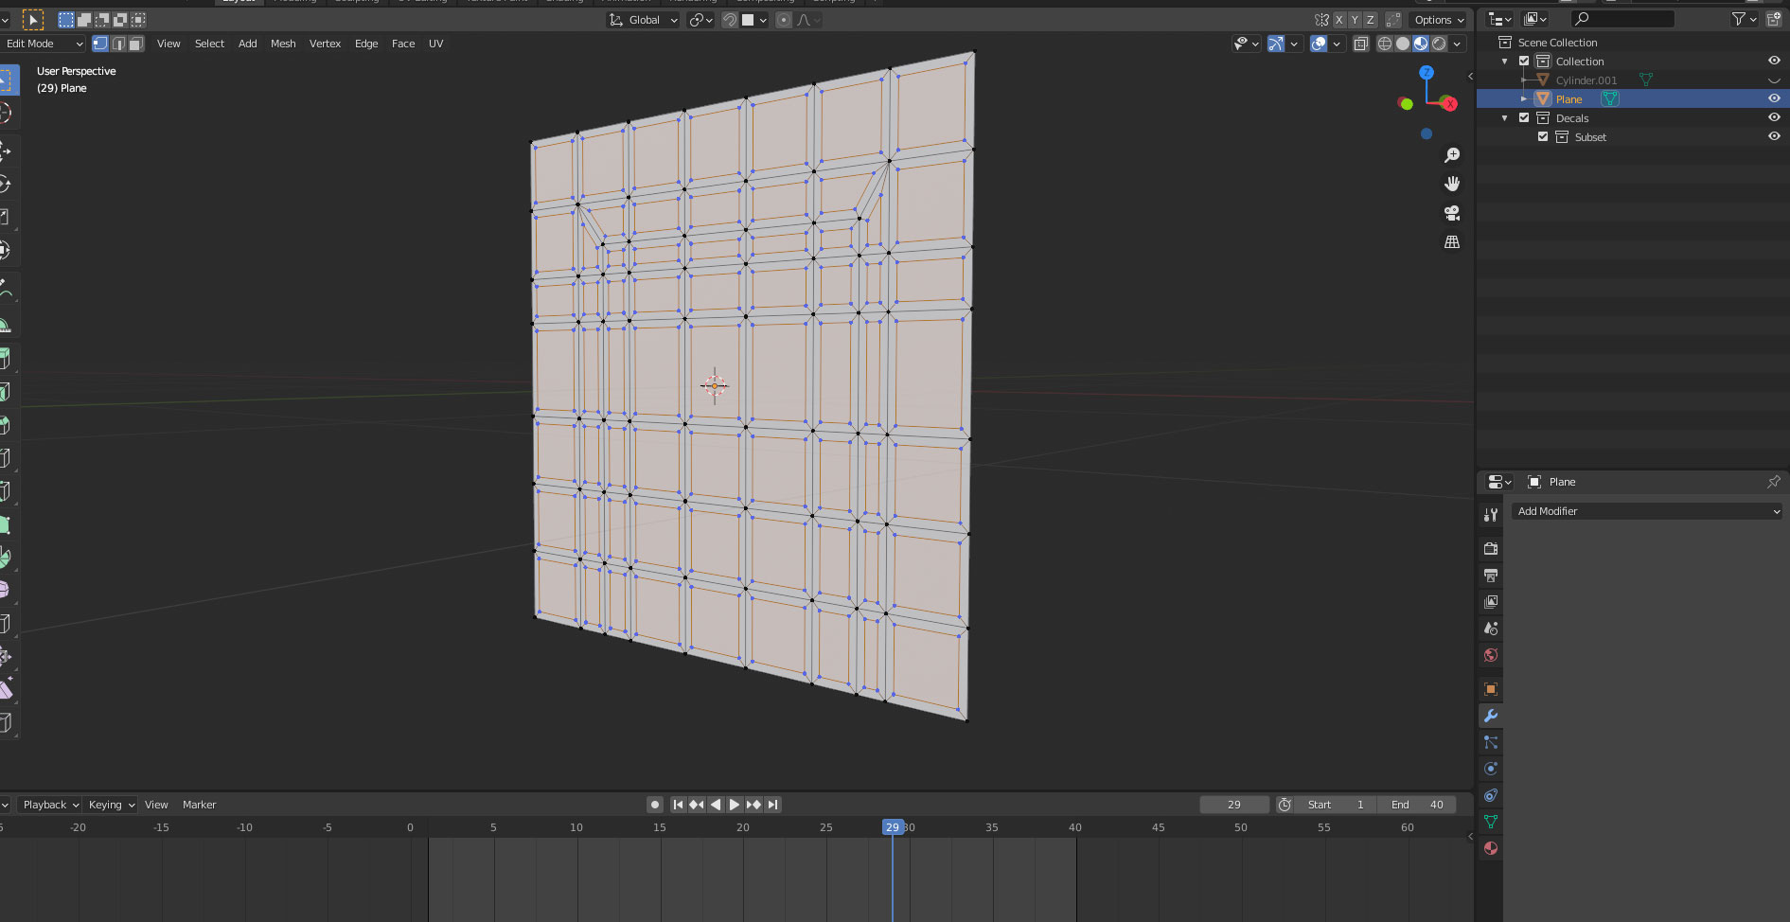The image size is (1790, 922).
Task: Adjust the current frame field showing 29
Action: tap(1233, 804)
